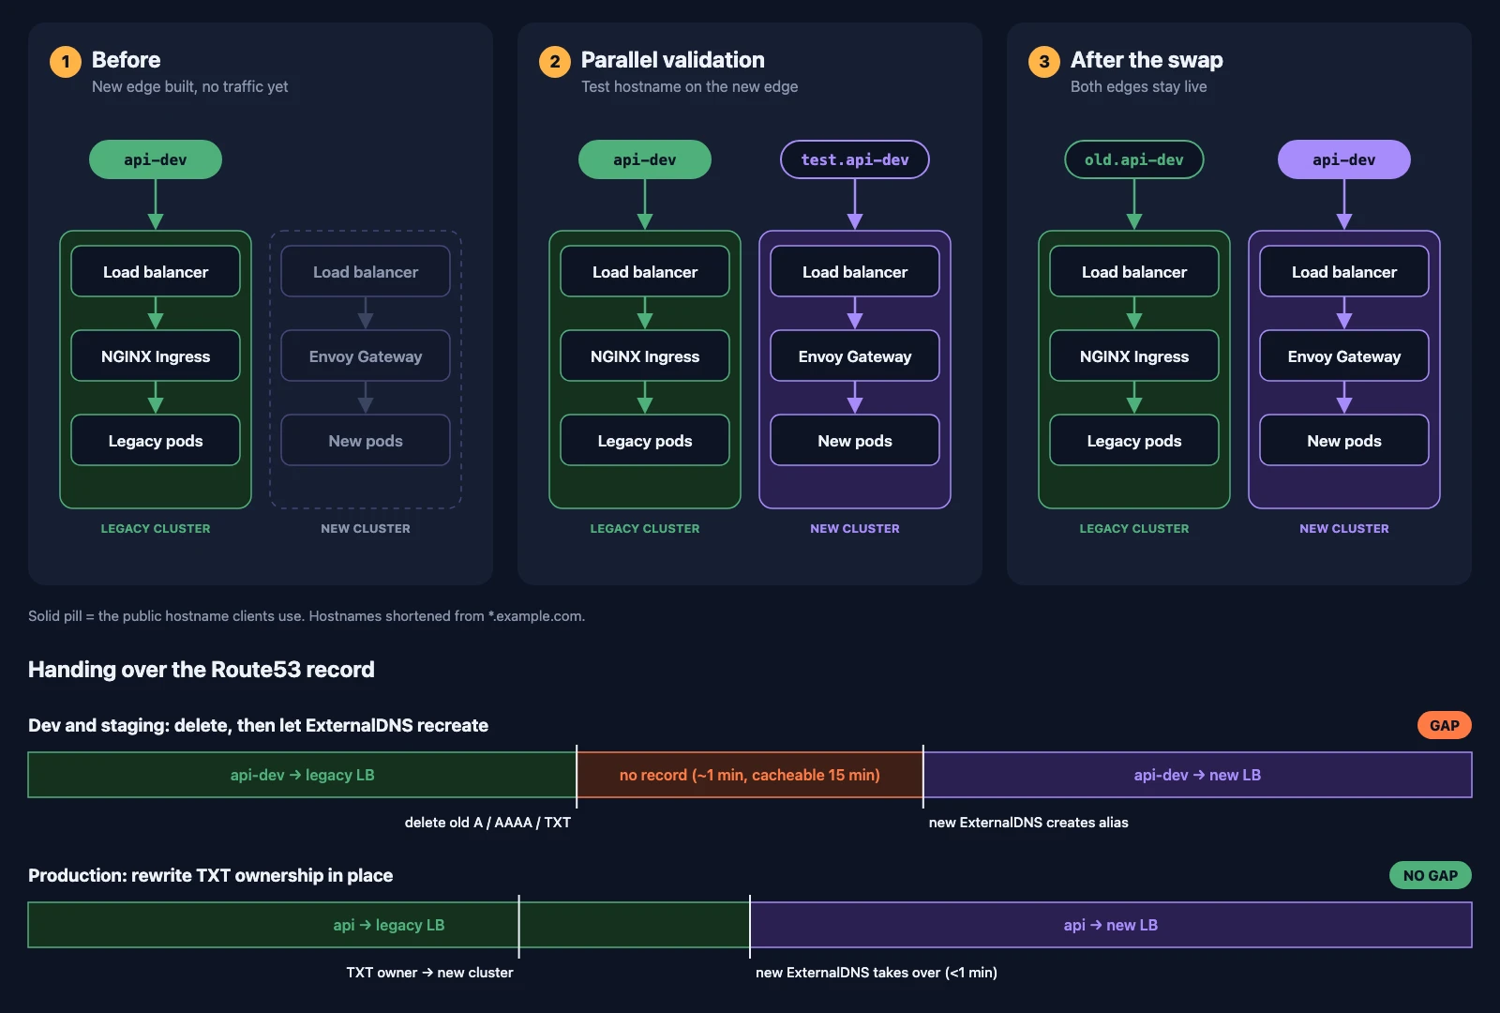The width and height of the screenshot is (1500, 1013).
Task: Click NGINX Ingress box in Parallel validation panel
Action: (x=645, y=356)
